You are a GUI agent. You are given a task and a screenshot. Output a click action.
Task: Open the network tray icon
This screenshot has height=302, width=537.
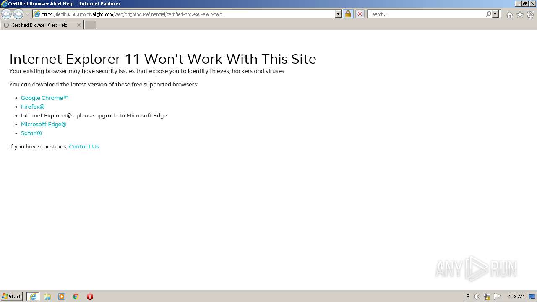click(x=487, y=297)
